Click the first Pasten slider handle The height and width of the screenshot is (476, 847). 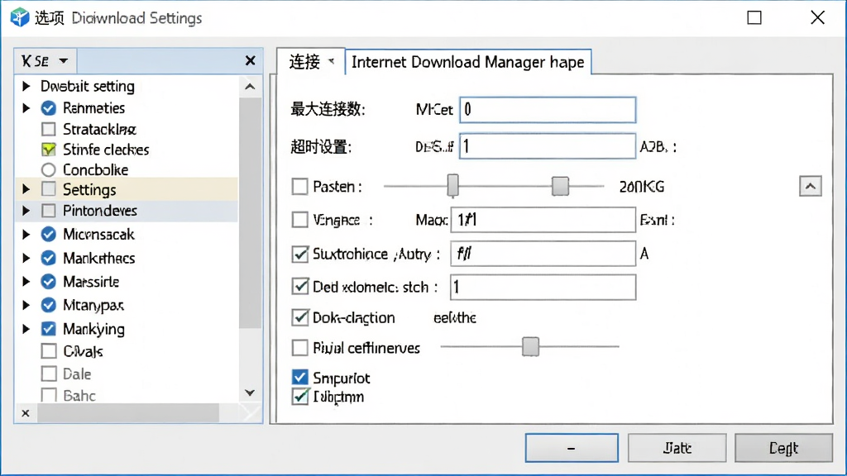tap(452, 186)
